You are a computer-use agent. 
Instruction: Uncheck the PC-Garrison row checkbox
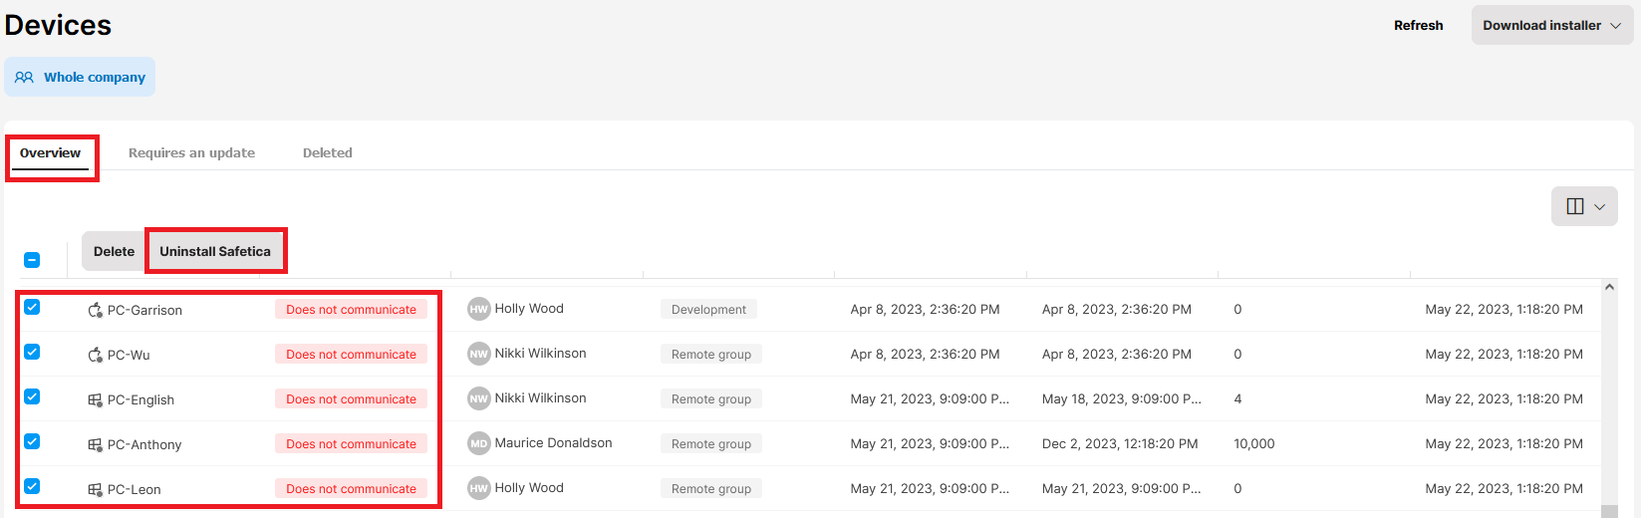point(32,307)
